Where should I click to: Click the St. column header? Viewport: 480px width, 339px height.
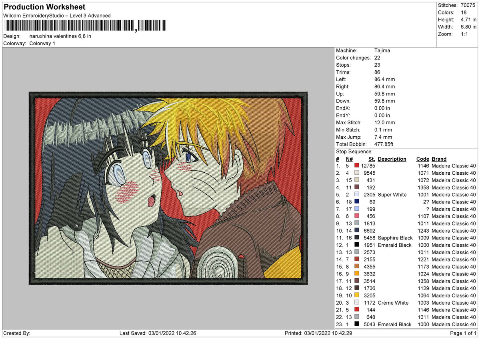tap(372, 159)
